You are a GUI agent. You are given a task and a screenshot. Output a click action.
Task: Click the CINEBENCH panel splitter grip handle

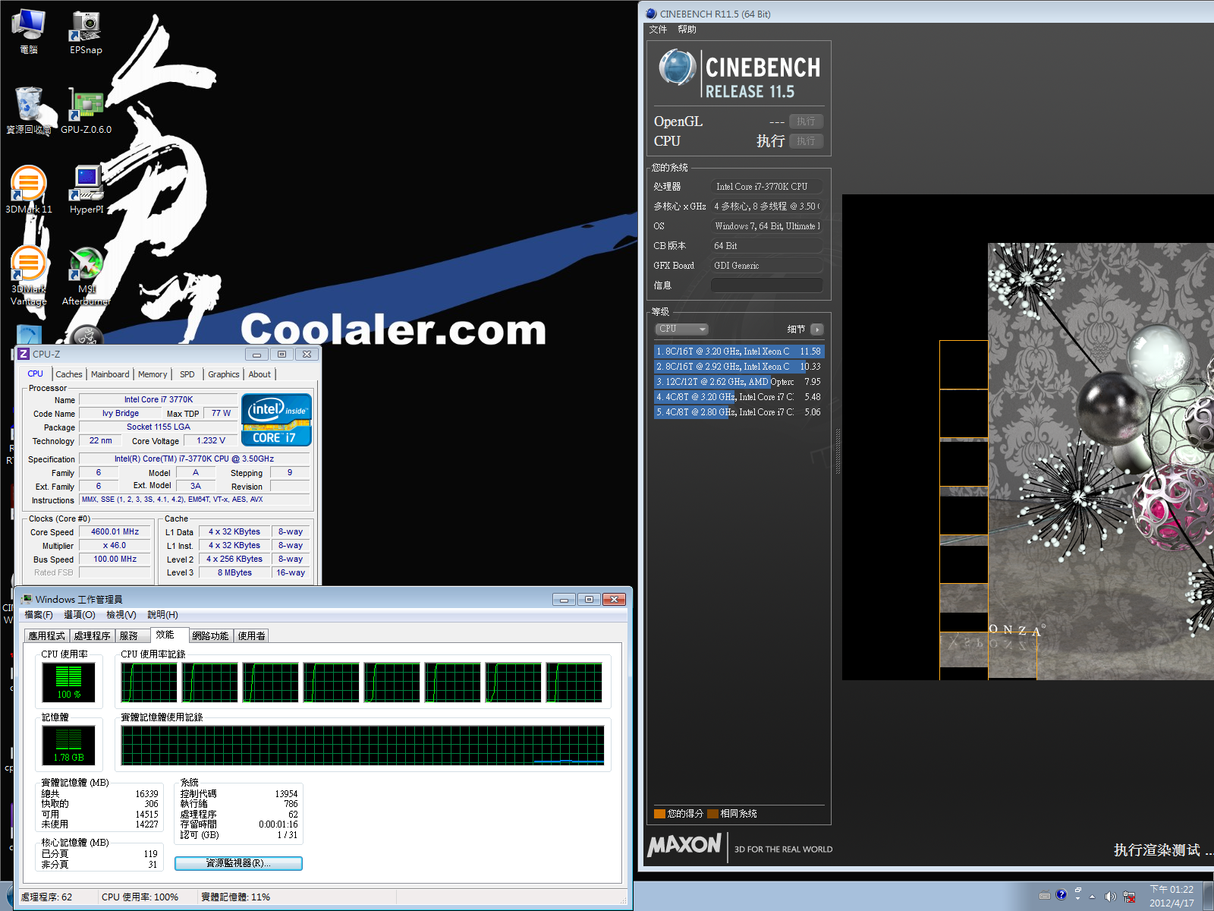coord(838,451)
